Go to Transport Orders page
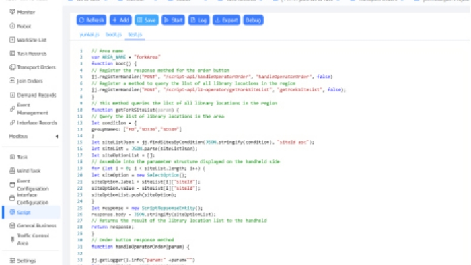Screen dimensions: 471x265 click(36, 67)
